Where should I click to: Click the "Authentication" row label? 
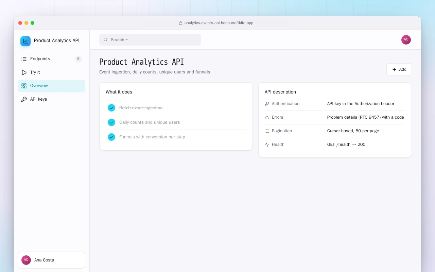click(x=285, y=104)
